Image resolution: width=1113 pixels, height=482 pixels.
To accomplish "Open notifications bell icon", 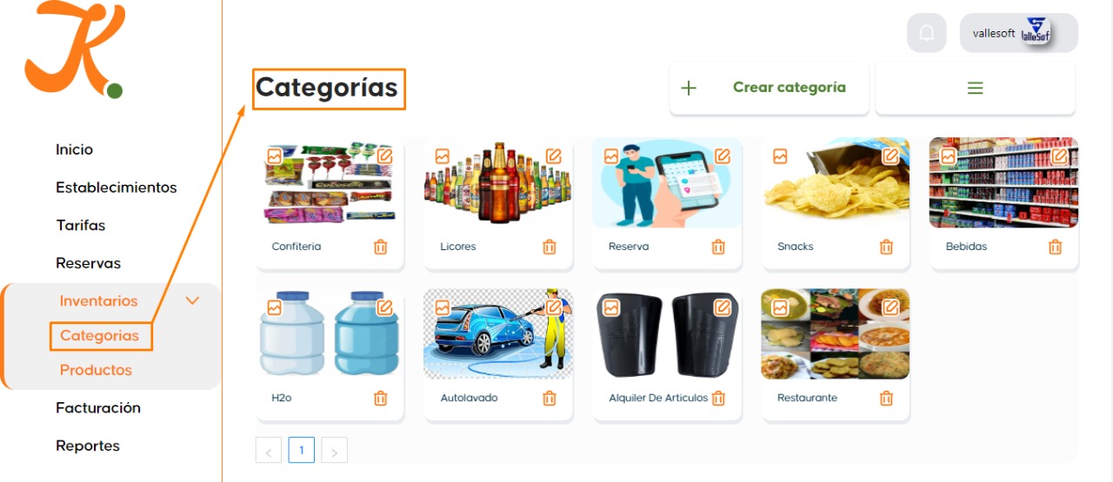I will point(927,33).
